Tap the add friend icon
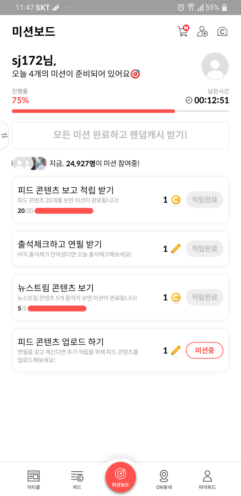241x496 pixels. (x=202, y=31)
